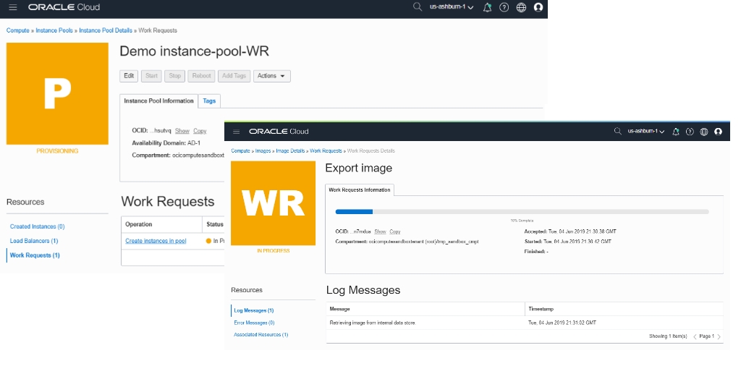Show the work request OCID

pos(380,232)
